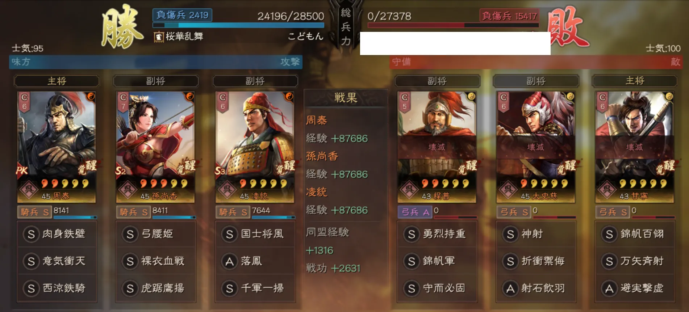Click the 騎兵 S troop label under 周泰
Image resolution: width=689 pixels, height=312 pixels.
34,212
